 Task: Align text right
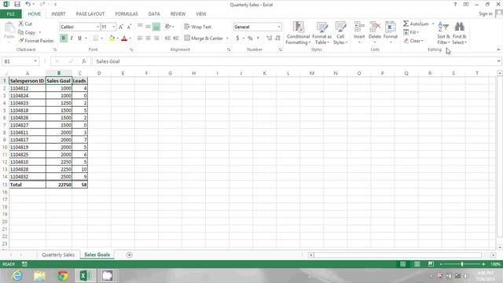[x=156, y=39]
